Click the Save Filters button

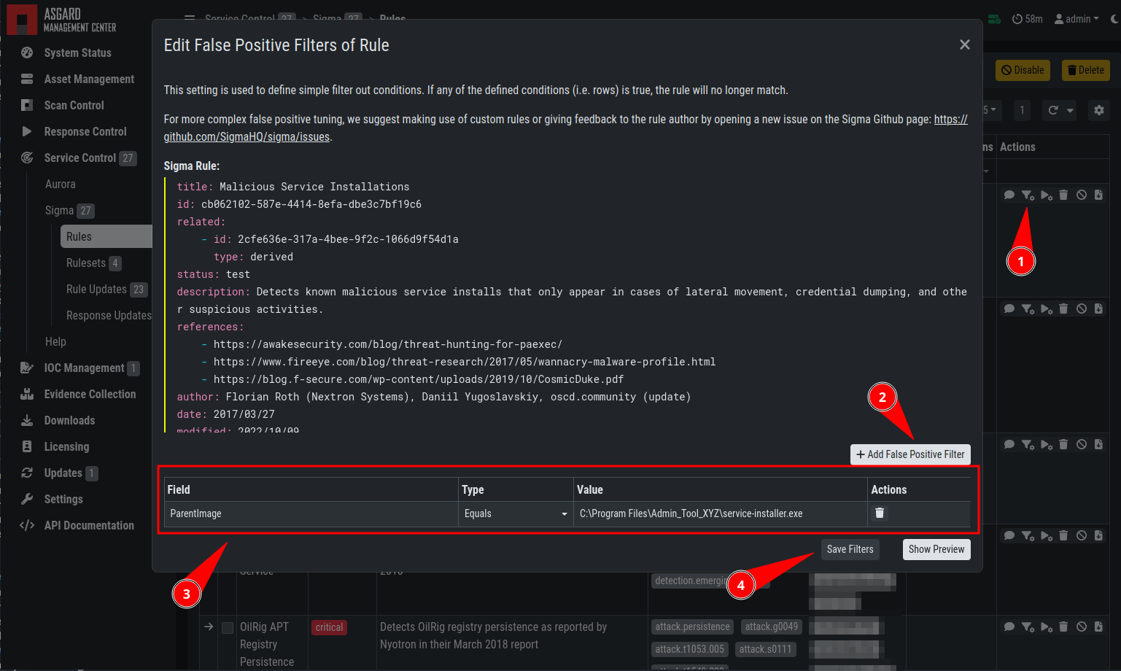850,549
